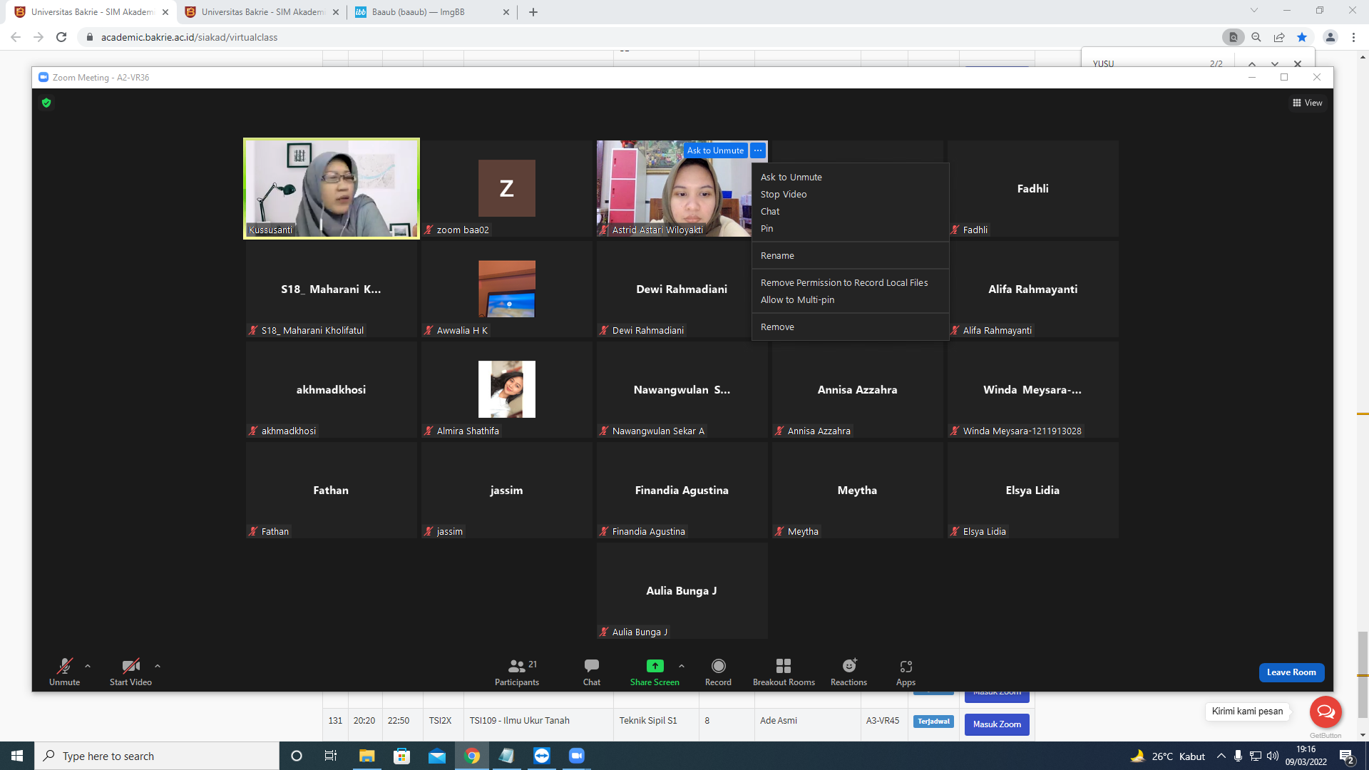Viewport: 1369px width, 770px height.
Task: Switch to the Baaub ImgBB tab
Action: point(433,12)
